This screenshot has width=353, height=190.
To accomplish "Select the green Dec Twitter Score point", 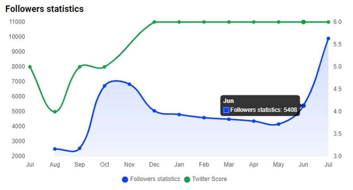I will 154,22.
